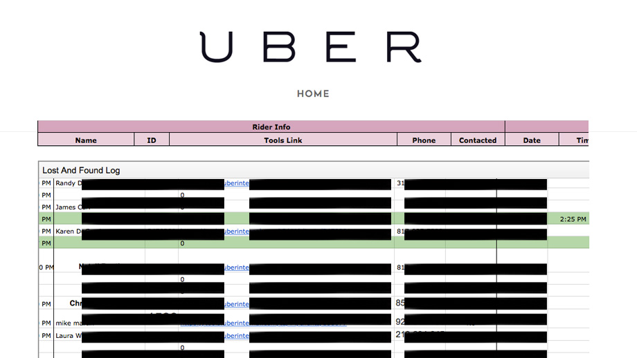Click the Tools Link column header

pos(282,140)
